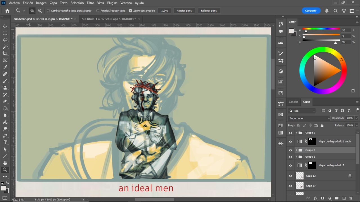360x202 pixels.
Task: Open the Filtro menu
Action: pyautogui.click(x=91, y=3)
